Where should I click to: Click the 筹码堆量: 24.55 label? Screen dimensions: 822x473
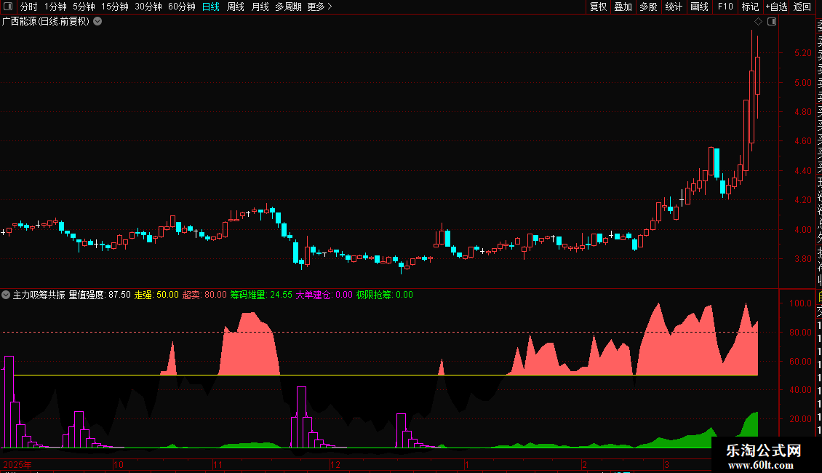(x=261, y=295)
